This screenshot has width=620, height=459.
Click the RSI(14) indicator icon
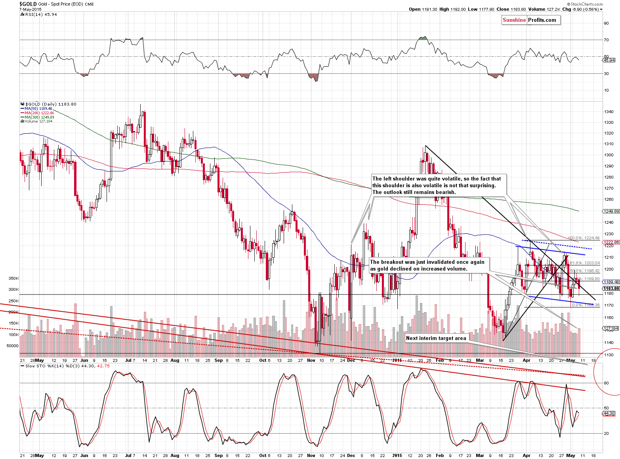click(x=22, y=14)
